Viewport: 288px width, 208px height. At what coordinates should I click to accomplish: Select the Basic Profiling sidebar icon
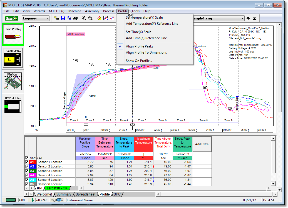pos(13,34)
